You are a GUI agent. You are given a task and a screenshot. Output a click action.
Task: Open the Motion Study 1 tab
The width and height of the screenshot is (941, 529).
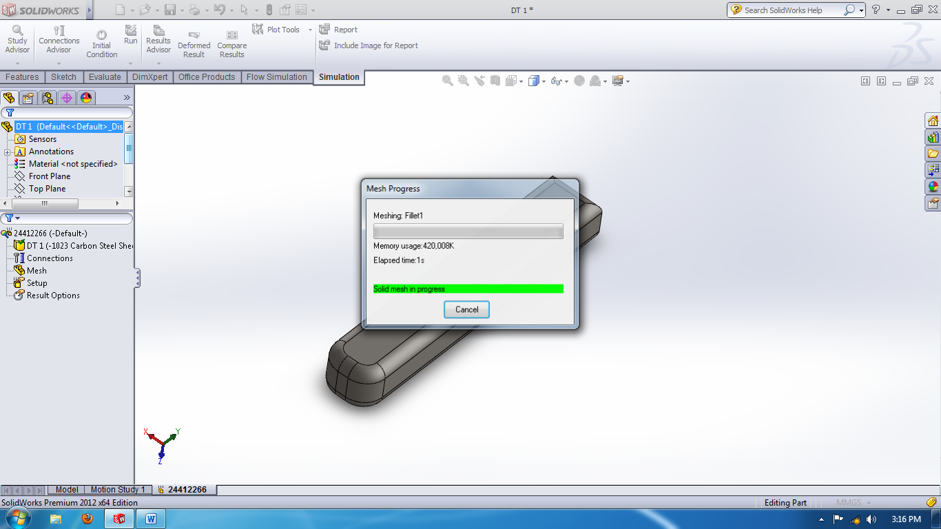(x=117, y=490)
